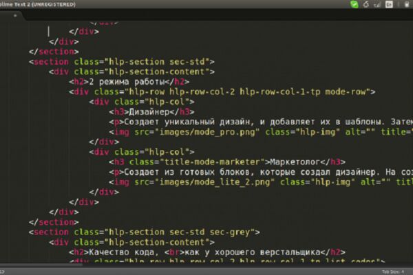Click 'как у хорошего верстальщика' text
Screen dimensions: 413x275
click(x=253, y=252)
